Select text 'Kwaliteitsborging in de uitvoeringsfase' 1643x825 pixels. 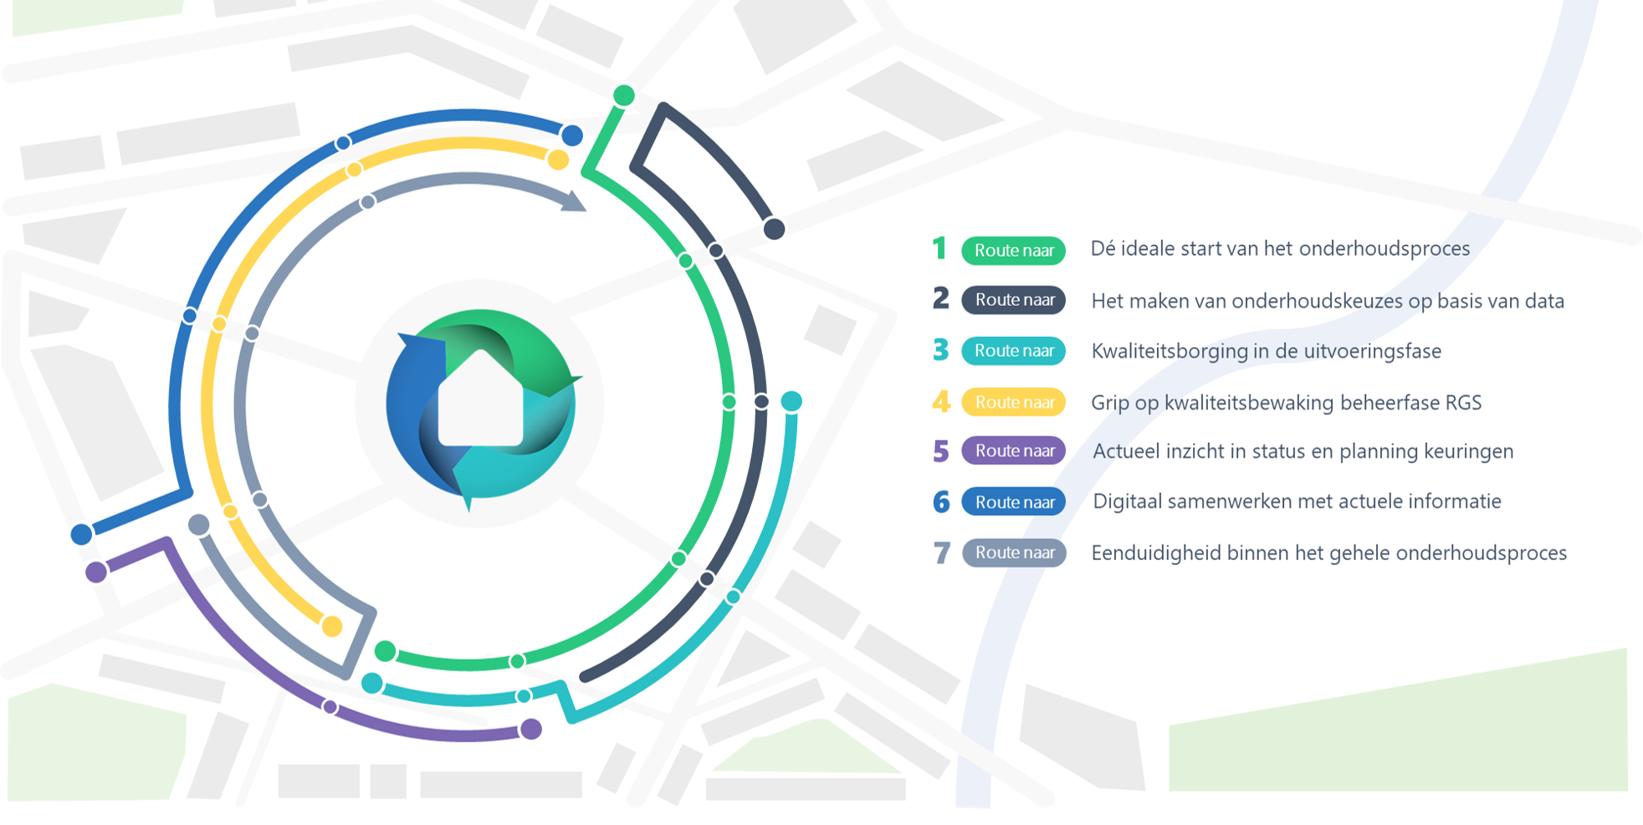(1267, 351)
